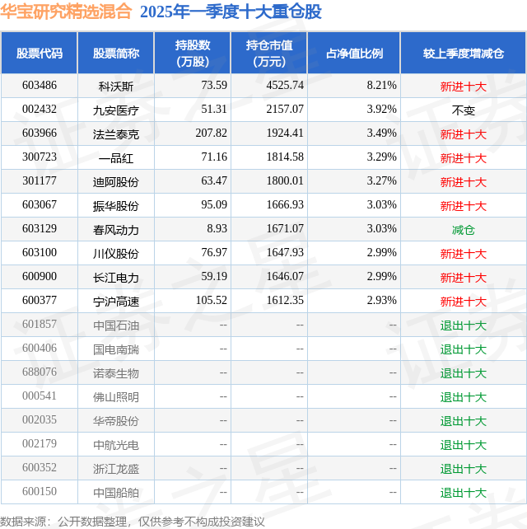Click share count 59.19

pos(214,277)
